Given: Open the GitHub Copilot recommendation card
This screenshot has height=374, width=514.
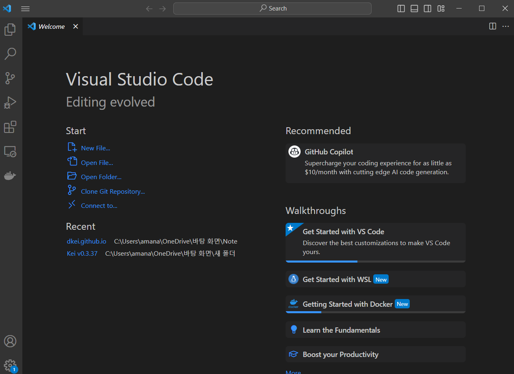Looking at the screenshot, I should coord(376,163).
